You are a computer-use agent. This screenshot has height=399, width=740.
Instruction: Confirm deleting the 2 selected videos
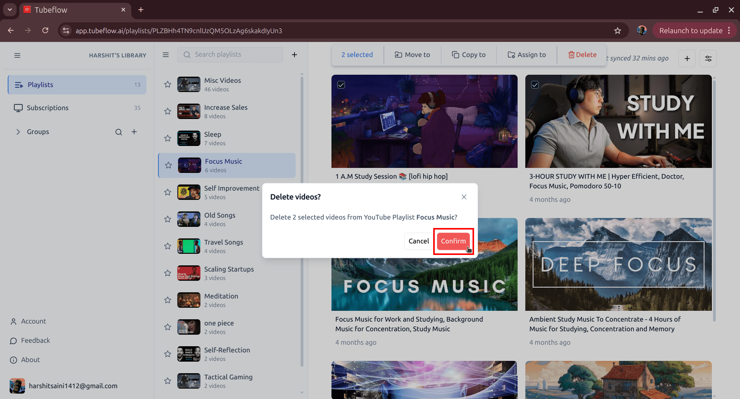(453, 241)
